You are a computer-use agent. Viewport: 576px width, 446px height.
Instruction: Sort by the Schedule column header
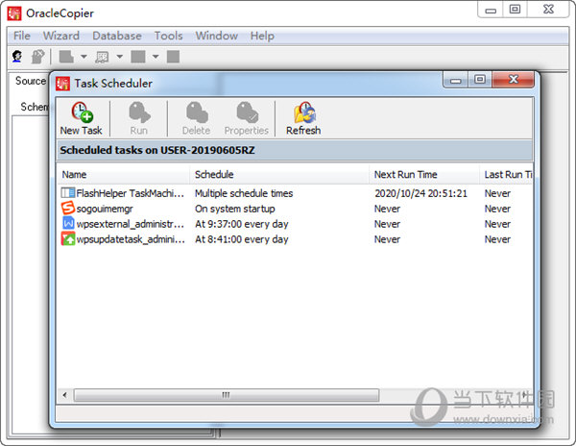click(279, 174)
